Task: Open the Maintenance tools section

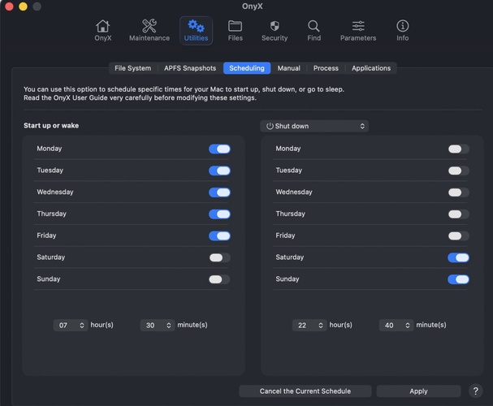Action: click(x=149, y=30)
